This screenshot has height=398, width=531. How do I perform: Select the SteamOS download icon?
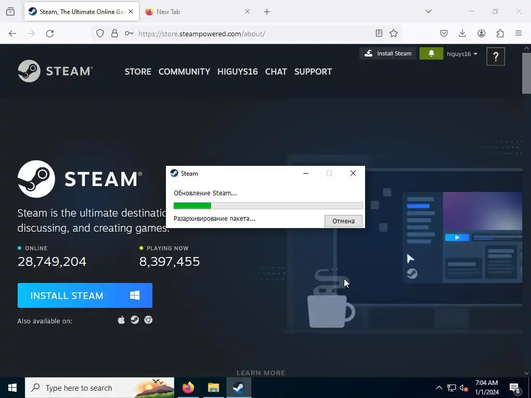135,320
